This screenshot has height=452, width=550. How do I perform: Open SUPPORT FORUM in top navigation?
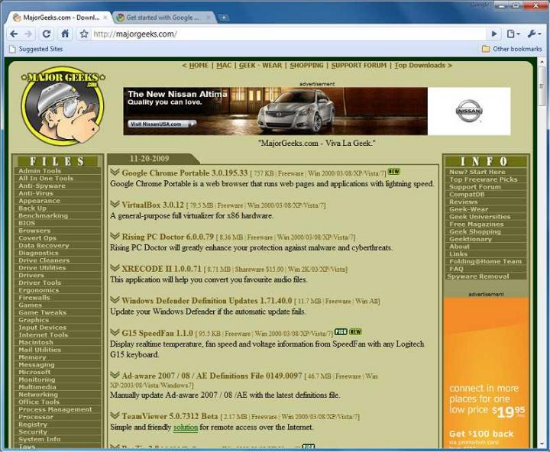358,66
